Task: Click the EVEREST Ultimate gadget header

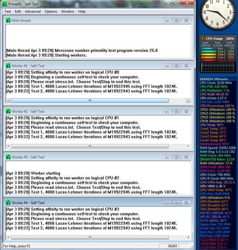Action: click(214, 79)
